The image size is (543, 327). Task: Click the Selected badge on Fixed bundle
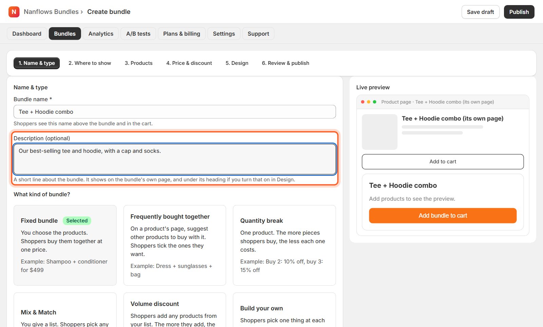(77, 221)
